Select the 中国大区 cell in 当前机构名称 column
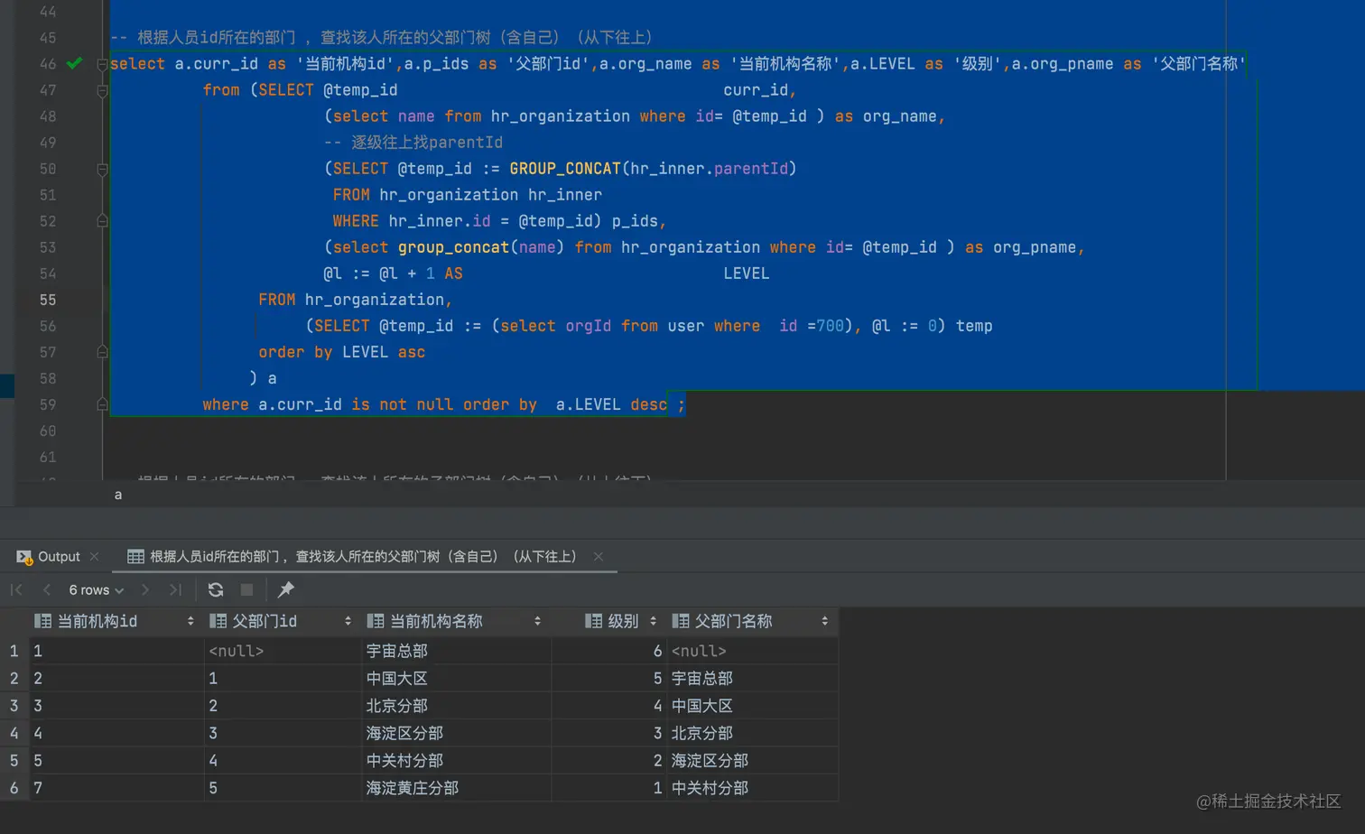1365x834 pixels. click(x=456, y=678)
